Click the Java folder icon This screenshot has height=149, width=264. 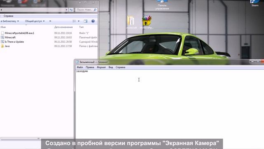coord(2,46)
